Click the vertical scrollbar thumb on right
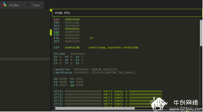 (201, 33)
